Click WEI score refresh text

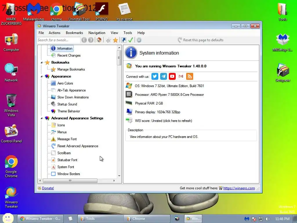point(164,121)
